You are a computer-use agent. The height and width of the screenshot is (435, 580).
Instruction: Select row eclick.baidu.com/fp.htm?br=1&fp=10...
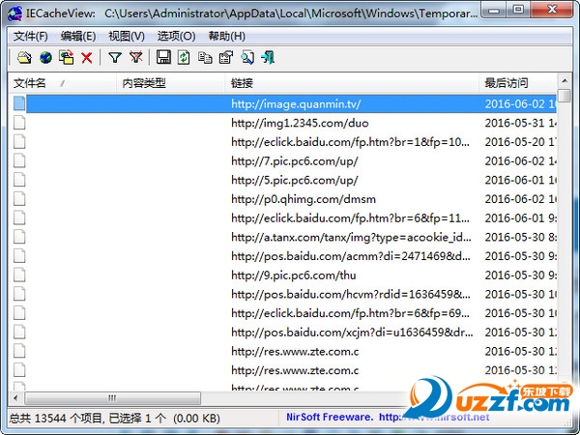tap(282, 142)
